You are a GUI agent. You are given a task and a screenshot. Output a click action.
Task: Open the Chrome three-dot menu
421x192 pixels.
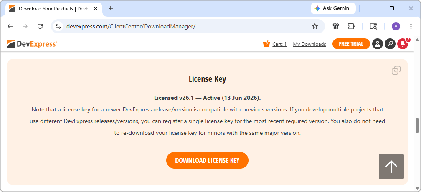[x=411, y=26]
